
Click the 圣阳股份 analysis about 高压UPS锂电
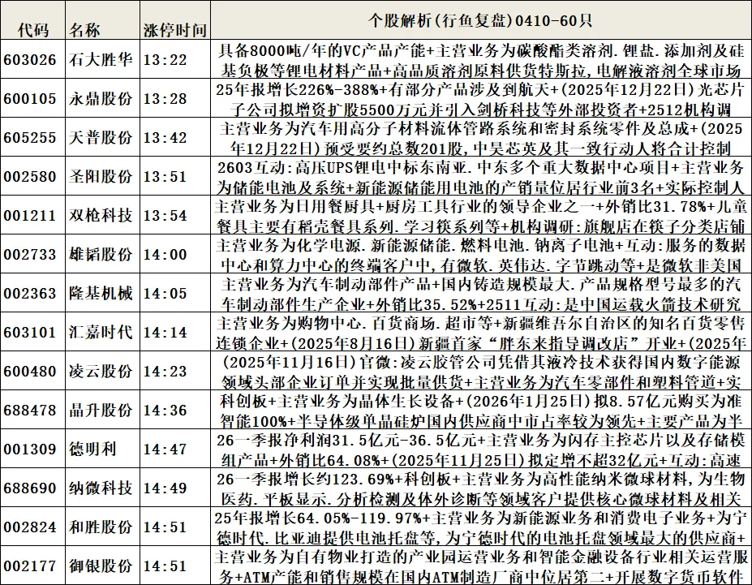pos(481,177)
